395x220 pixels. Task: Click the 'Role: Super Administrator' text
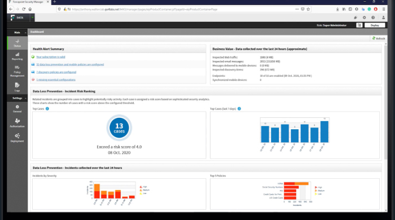click(x=331, y=25)
